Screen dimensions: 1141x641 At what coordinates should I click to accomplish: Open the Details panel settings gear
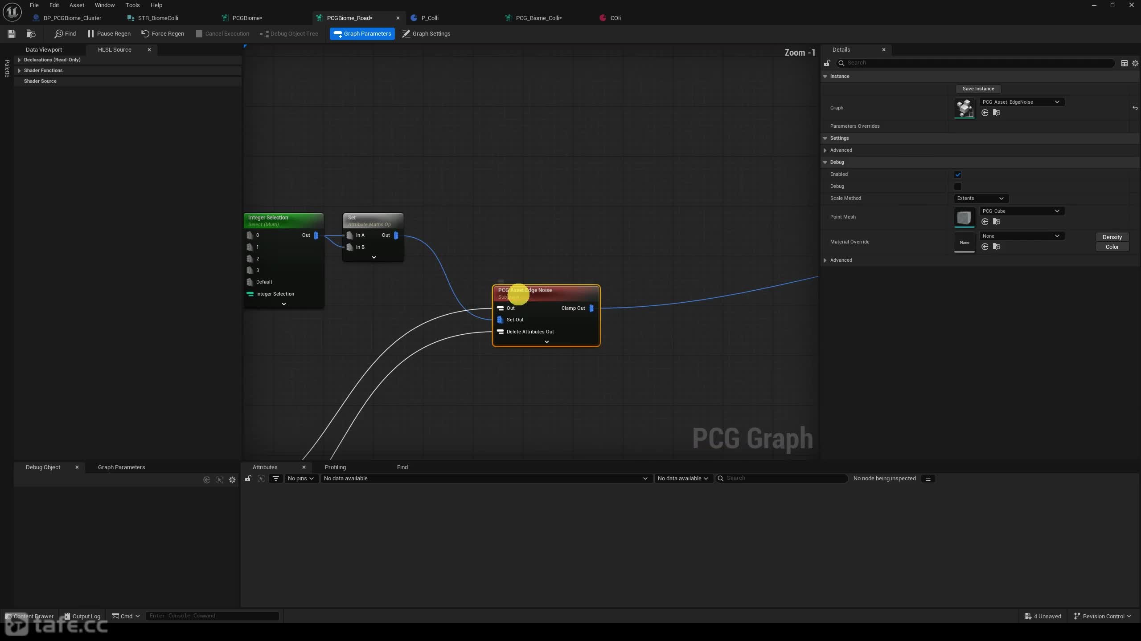pos(1135,63)
